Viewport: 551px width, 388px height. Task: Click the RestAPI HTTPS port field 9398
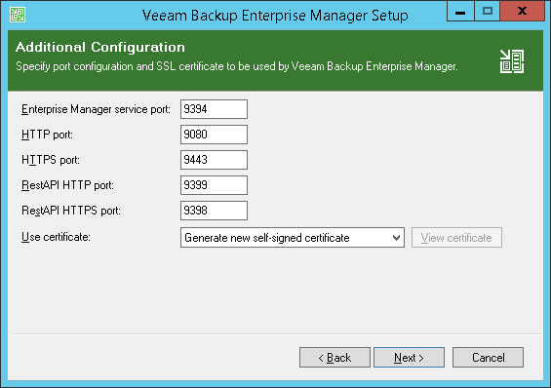click(214, 211)
